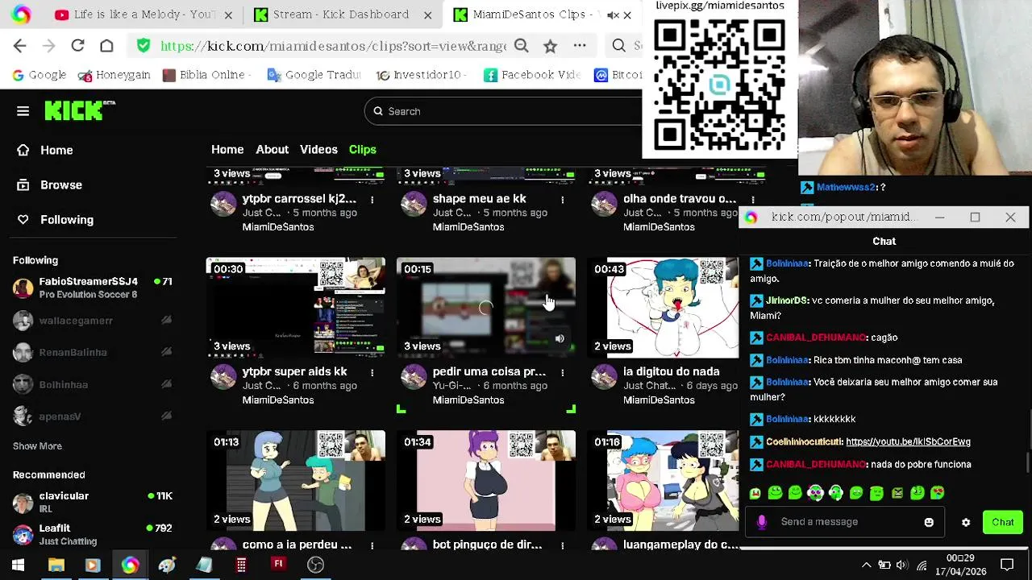The image size is (1032, 580).
Task: Select the first green emote with red mouth
Action: click(x=755, y=493)
